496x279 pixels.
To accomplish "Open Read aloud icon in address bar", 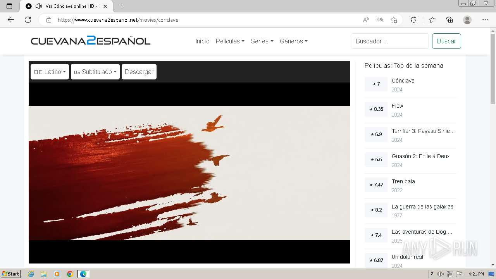I will click(366, 20).
